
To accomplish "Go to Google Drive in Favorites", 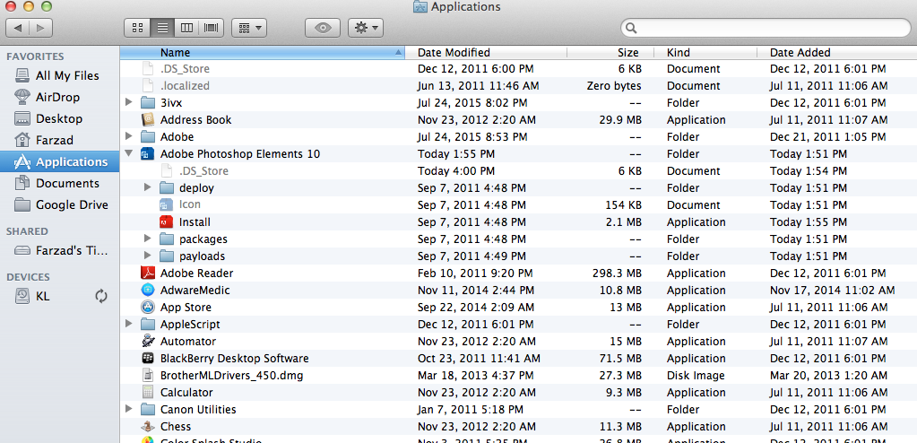I will pyautogui.click(x=71, y=204).
